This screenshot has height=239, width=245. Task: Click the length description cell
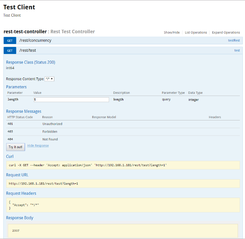[119, 99]
